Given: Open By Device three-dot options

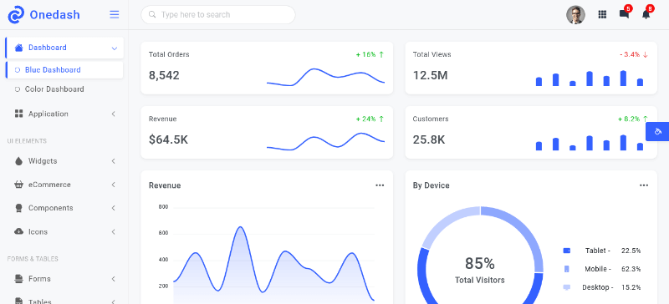Looking at the screenshot, I should click(x=643, y=185).
